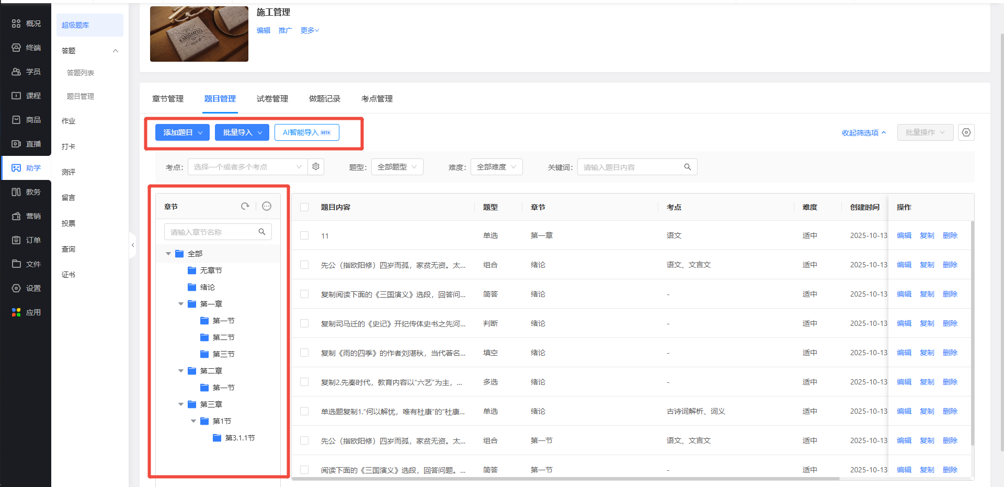Click 收起筛选项 to collapse filters

click(863, 133)
